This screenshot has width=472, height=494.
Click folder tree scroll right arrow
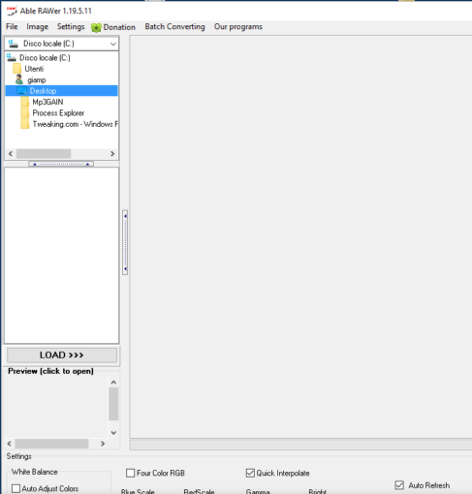coord(112,154)
